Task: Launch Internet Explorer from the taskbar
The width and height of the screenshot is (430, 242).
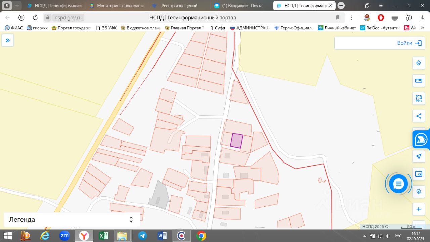Action: [45, 236]
